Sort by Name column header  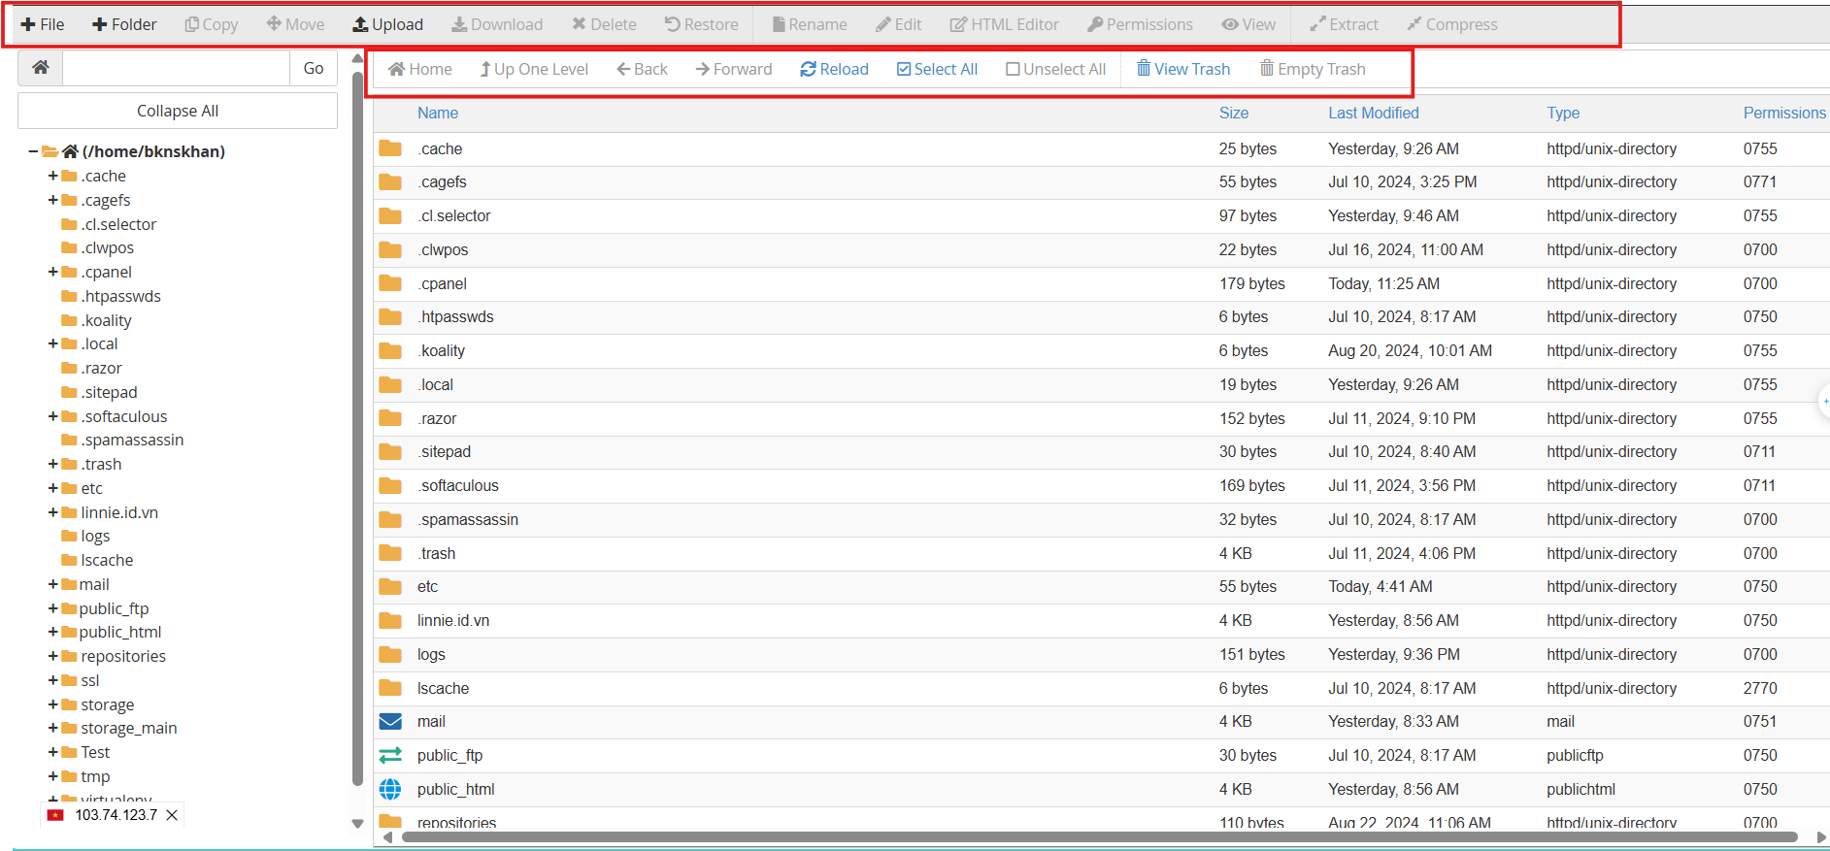pyautogui.click(x=438, y=113)
